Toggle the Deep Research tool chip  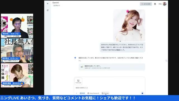coord(93,93)
